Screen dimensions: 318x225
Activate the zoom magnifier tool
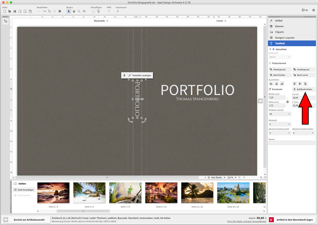click(79, 11)
